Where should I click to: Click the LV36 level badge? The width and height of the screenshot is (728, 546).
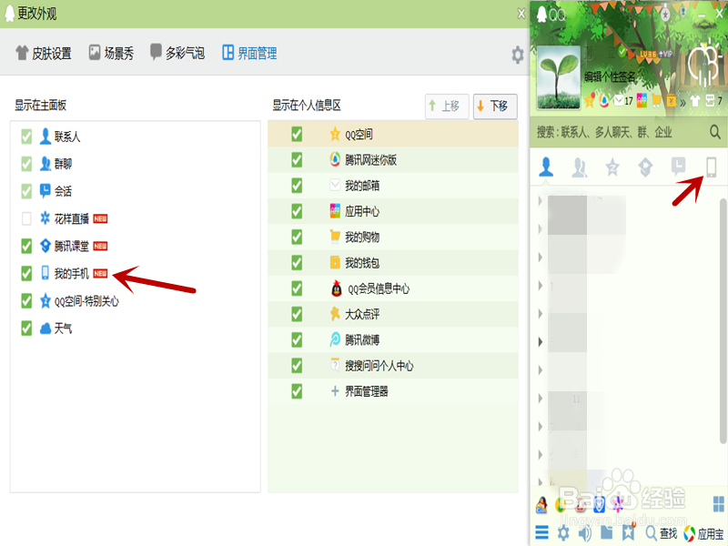(x=648, y=55)
